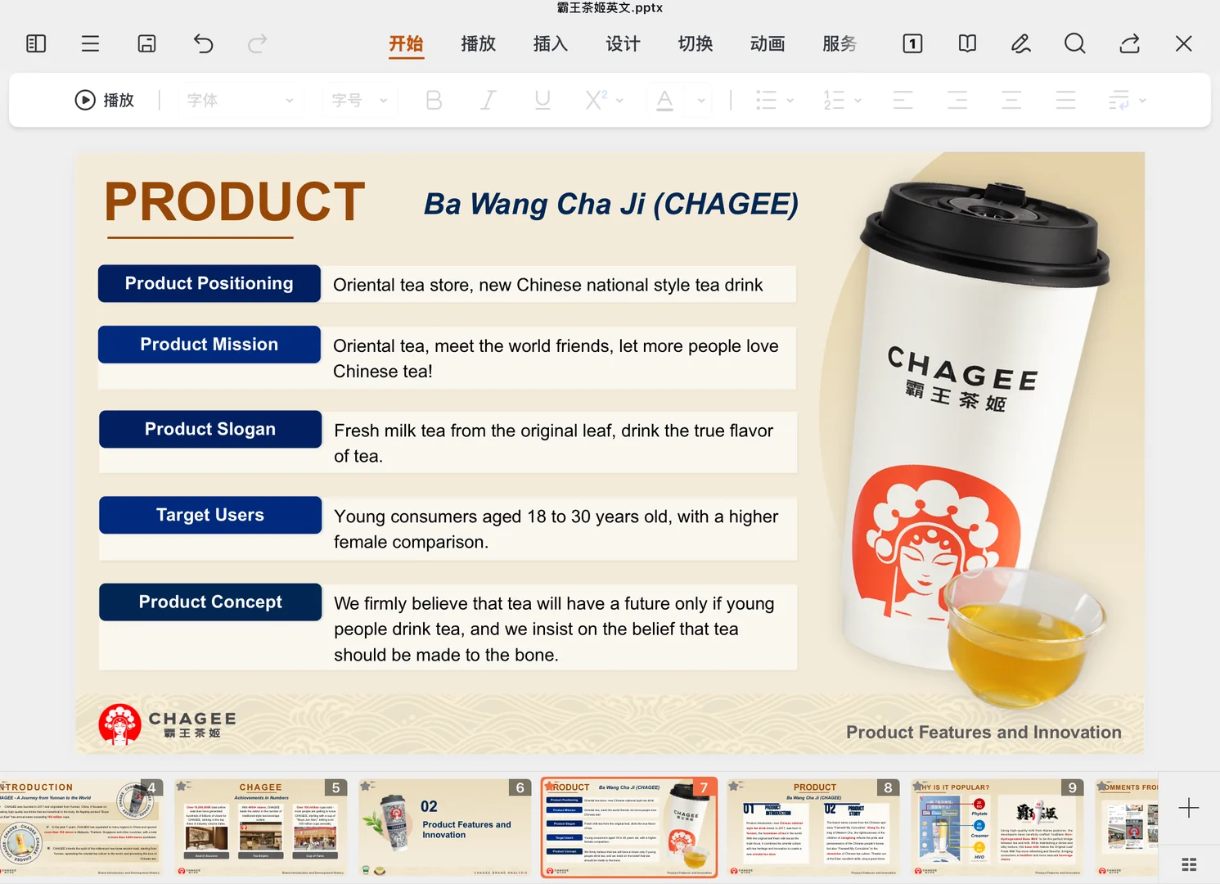This screenshot has height=884, width=1220.
Task: Click the Fresh milk tea slogan text
Action: coord(554,443)
